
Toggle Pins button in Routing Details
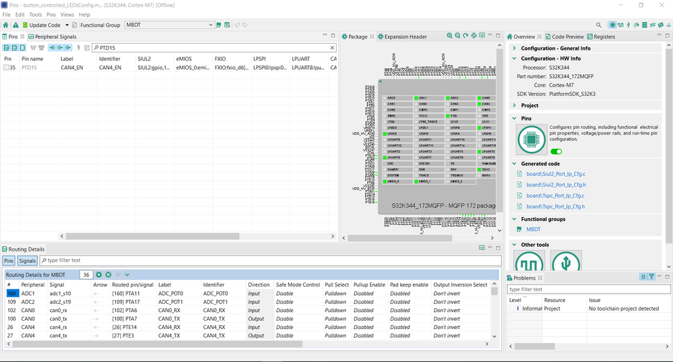(9, 261)
